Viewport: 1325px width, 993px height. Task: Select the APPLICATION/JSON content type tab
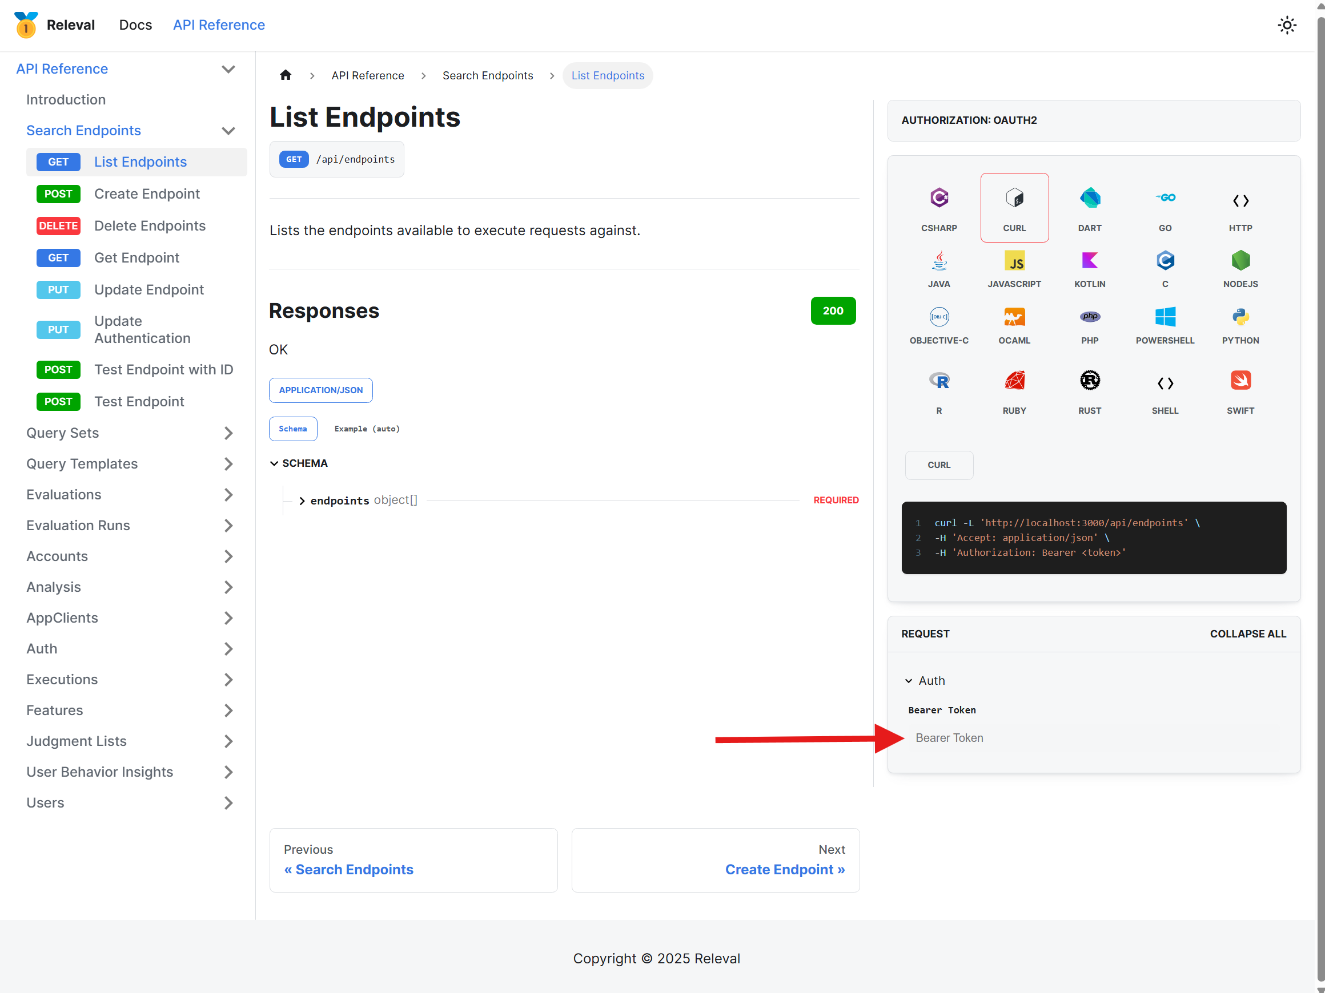[x=320, y=390]
